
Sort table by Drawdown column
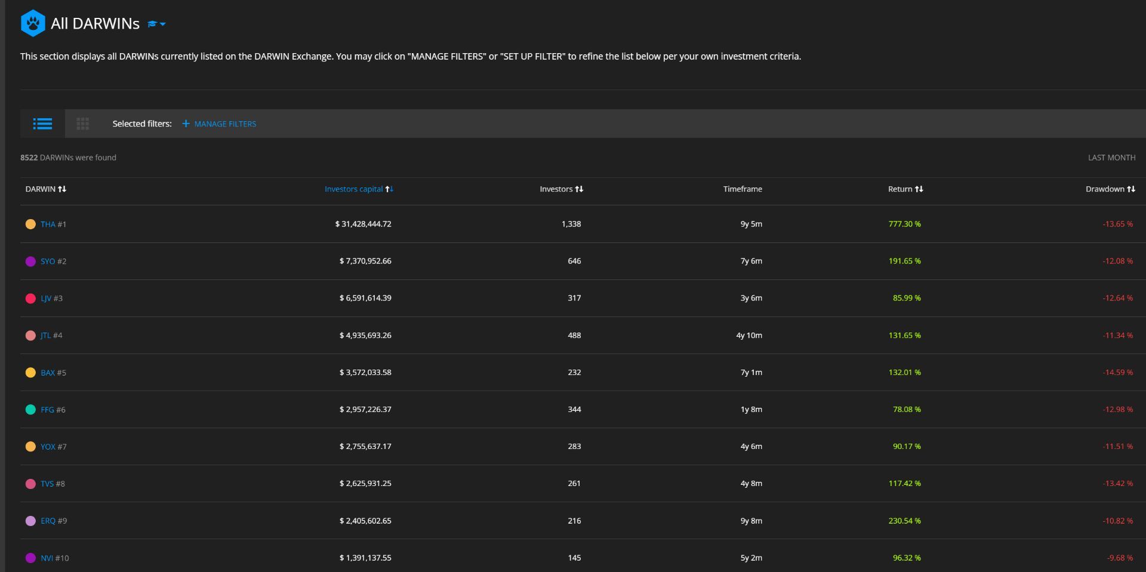(1110, 189)
